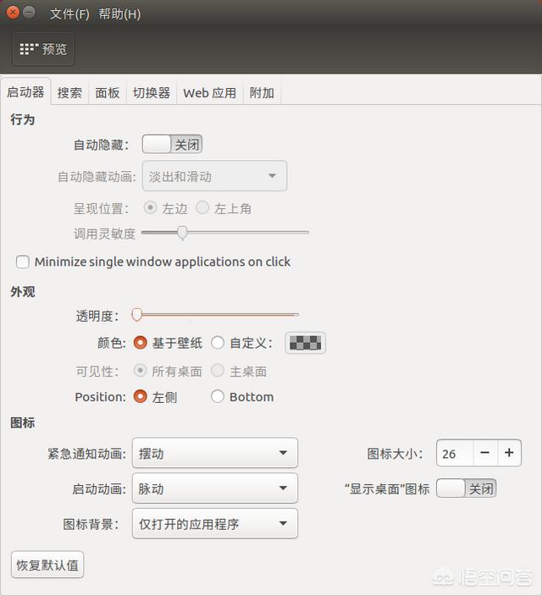Viewport: 542px width, 596px height.
Task: Select Bottom launcher position
Action: [x=218, y=396]
